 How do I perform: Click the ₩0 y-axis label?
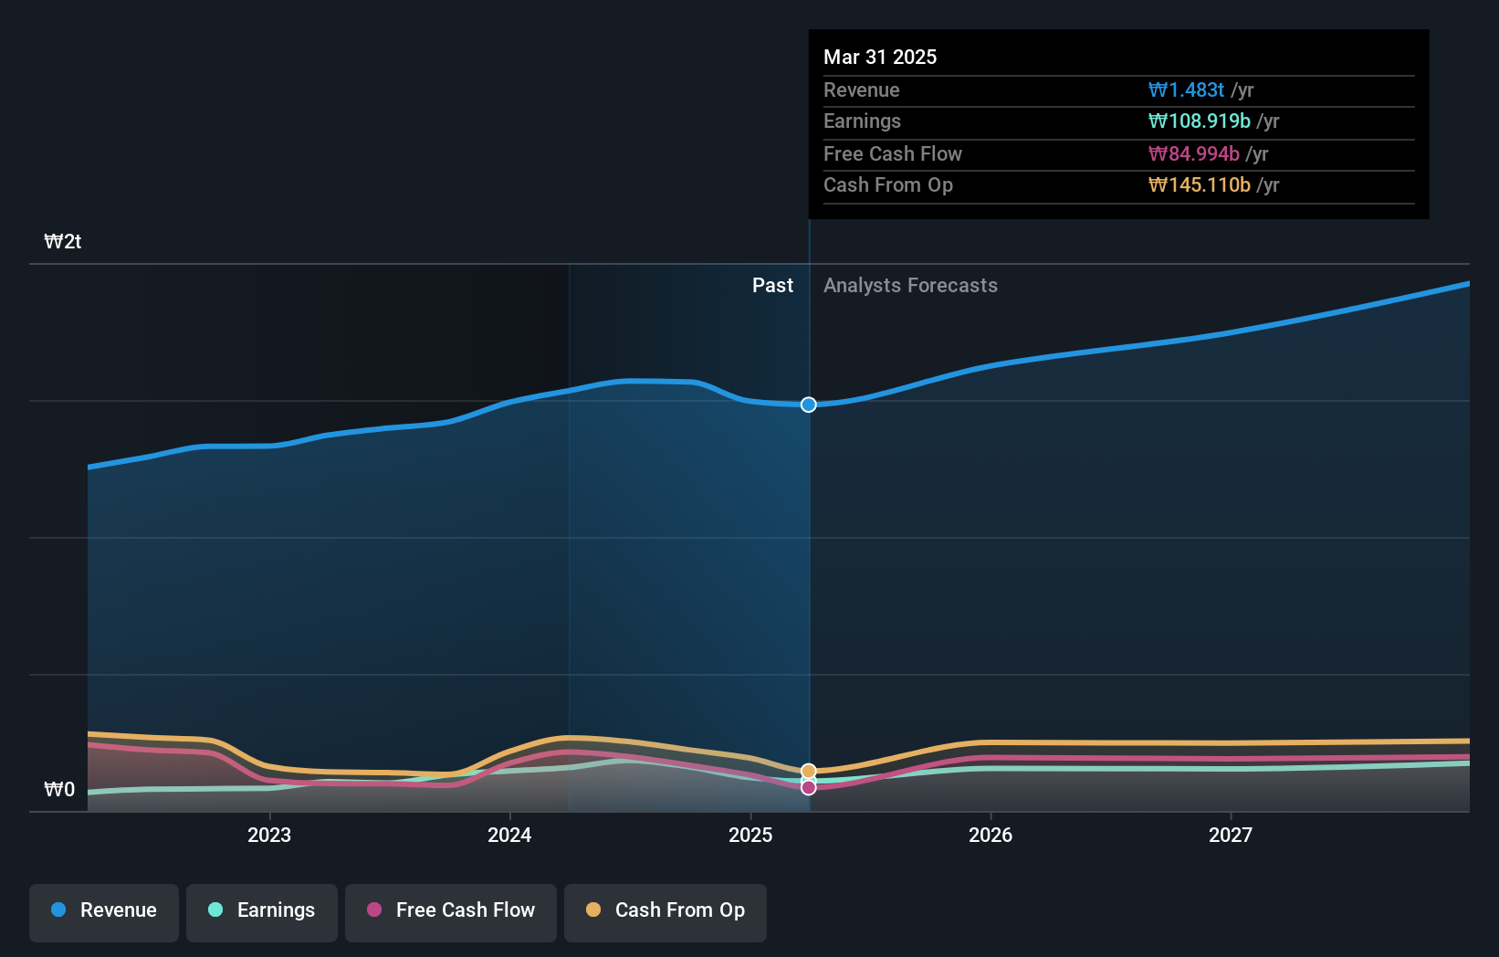59,789
